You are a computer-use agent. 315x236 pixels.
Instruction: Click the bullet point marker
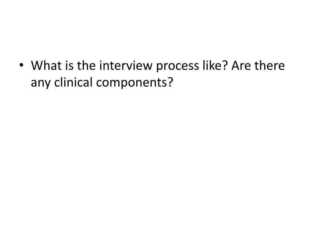point(22,65)
